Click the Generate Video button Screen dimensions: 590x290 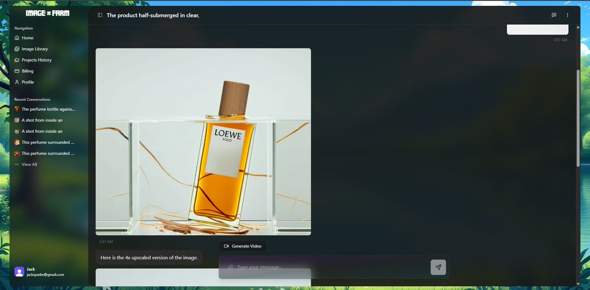(x=243, y=246)
